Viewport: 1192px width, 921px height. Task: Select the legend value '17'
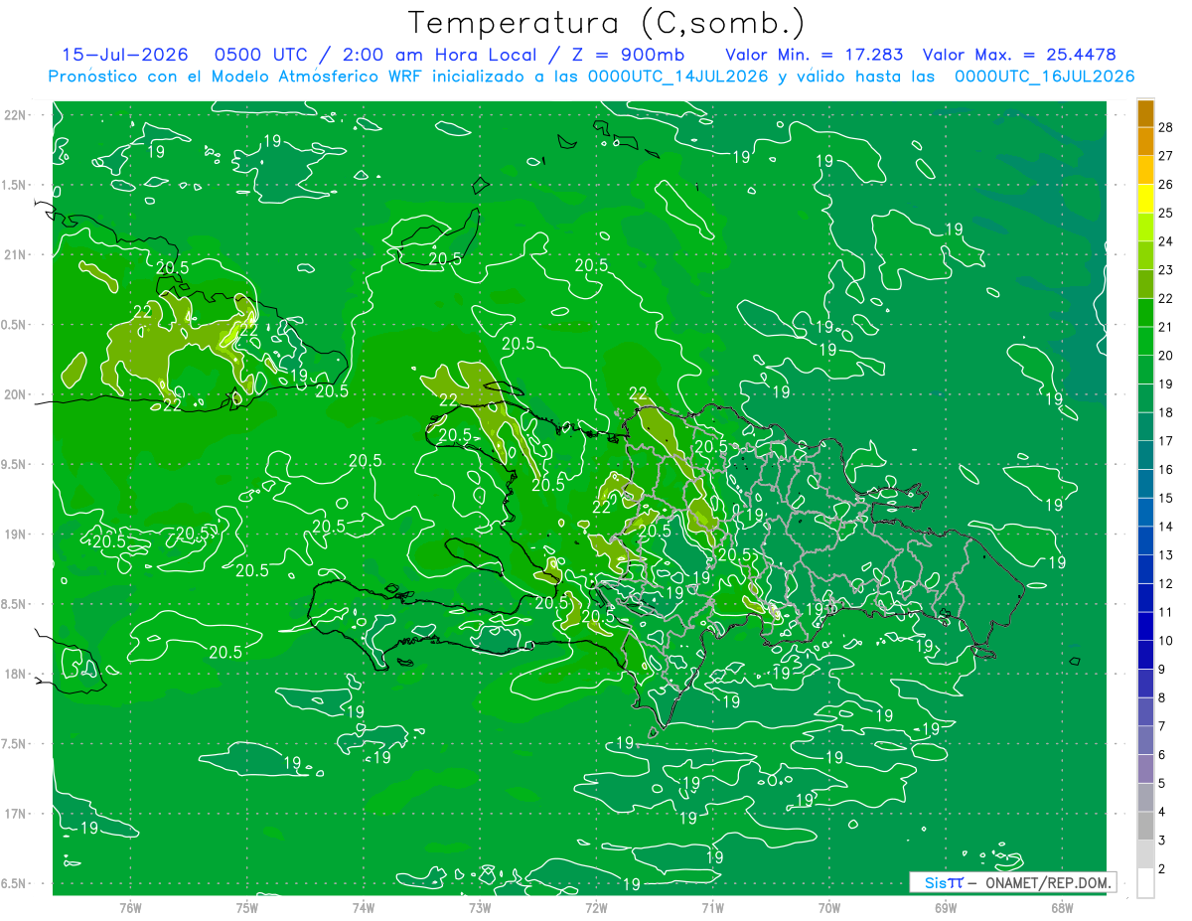point(1166,441)
